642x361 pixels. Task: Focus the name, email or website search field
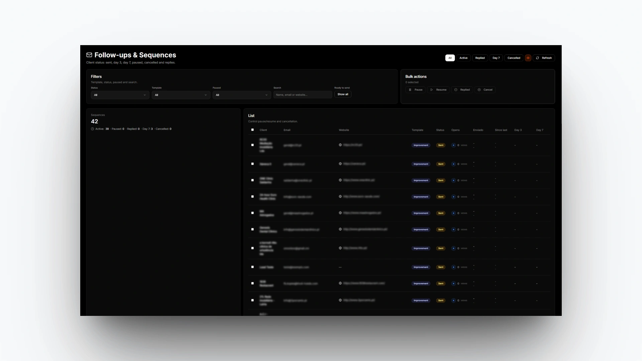303,95
